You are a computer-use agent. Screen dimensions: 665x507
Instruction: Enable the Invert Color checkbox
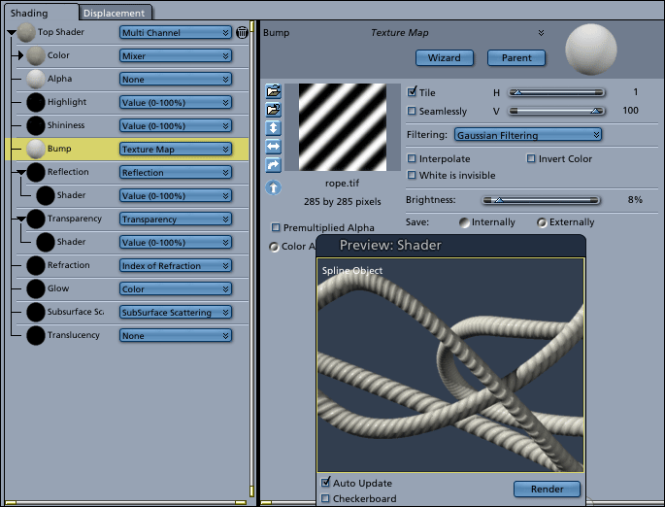531,158
